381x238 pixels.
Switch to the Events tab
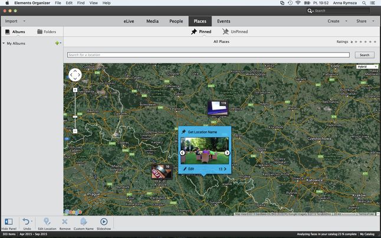[x=224, y=21]
